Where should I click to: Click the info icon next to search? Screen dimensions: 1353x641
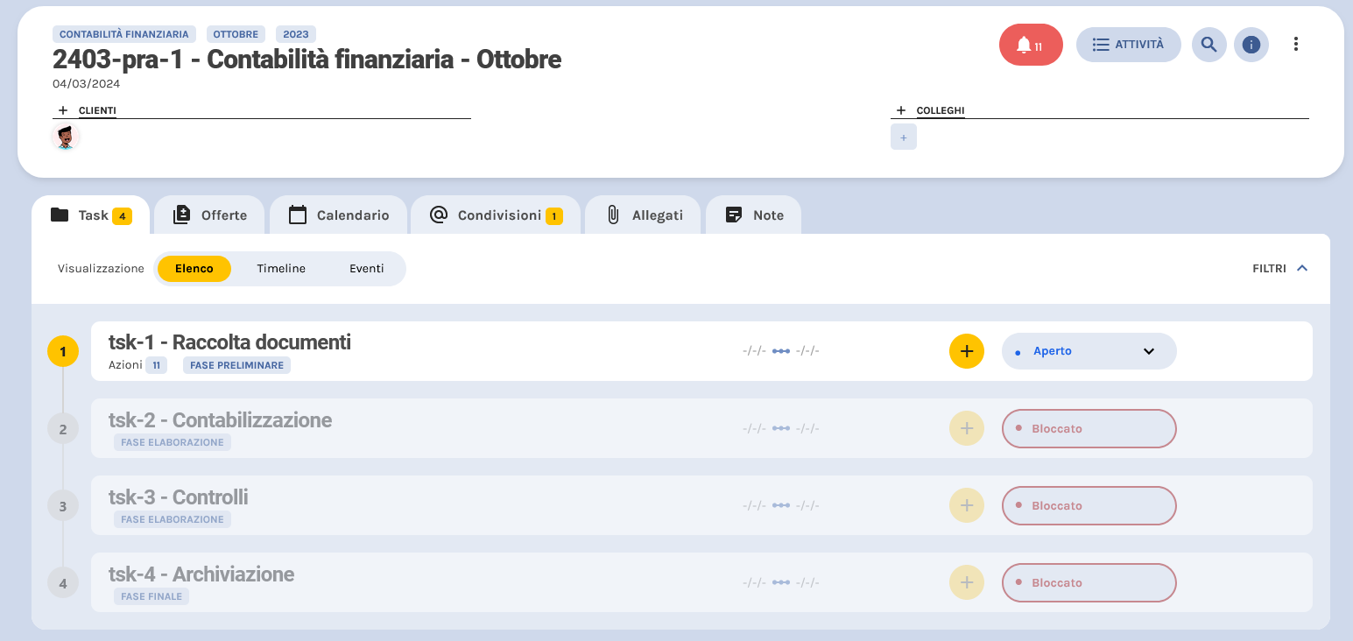coord(1251,44)
